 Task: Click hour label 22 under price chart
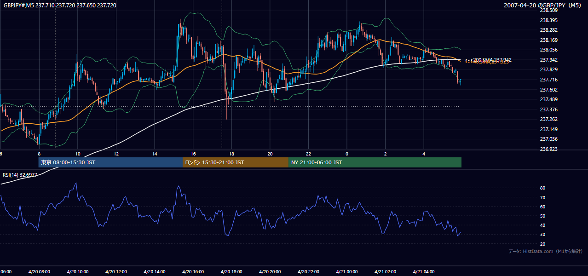[x=308, y=154]
